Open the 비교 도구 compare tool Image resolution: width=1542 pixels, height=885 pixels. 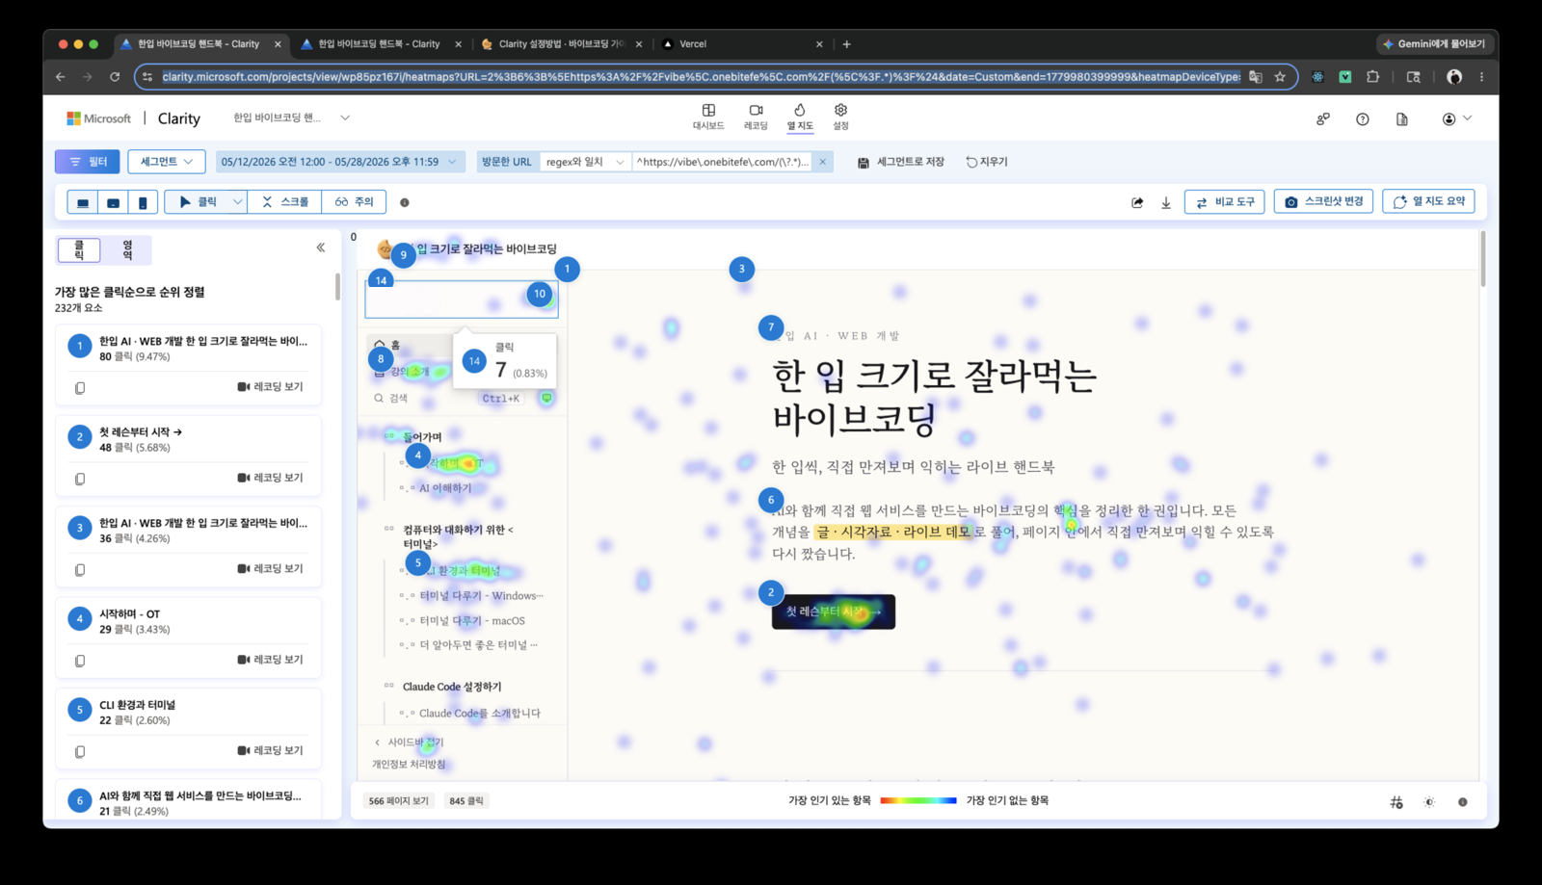coord(1225,201)
